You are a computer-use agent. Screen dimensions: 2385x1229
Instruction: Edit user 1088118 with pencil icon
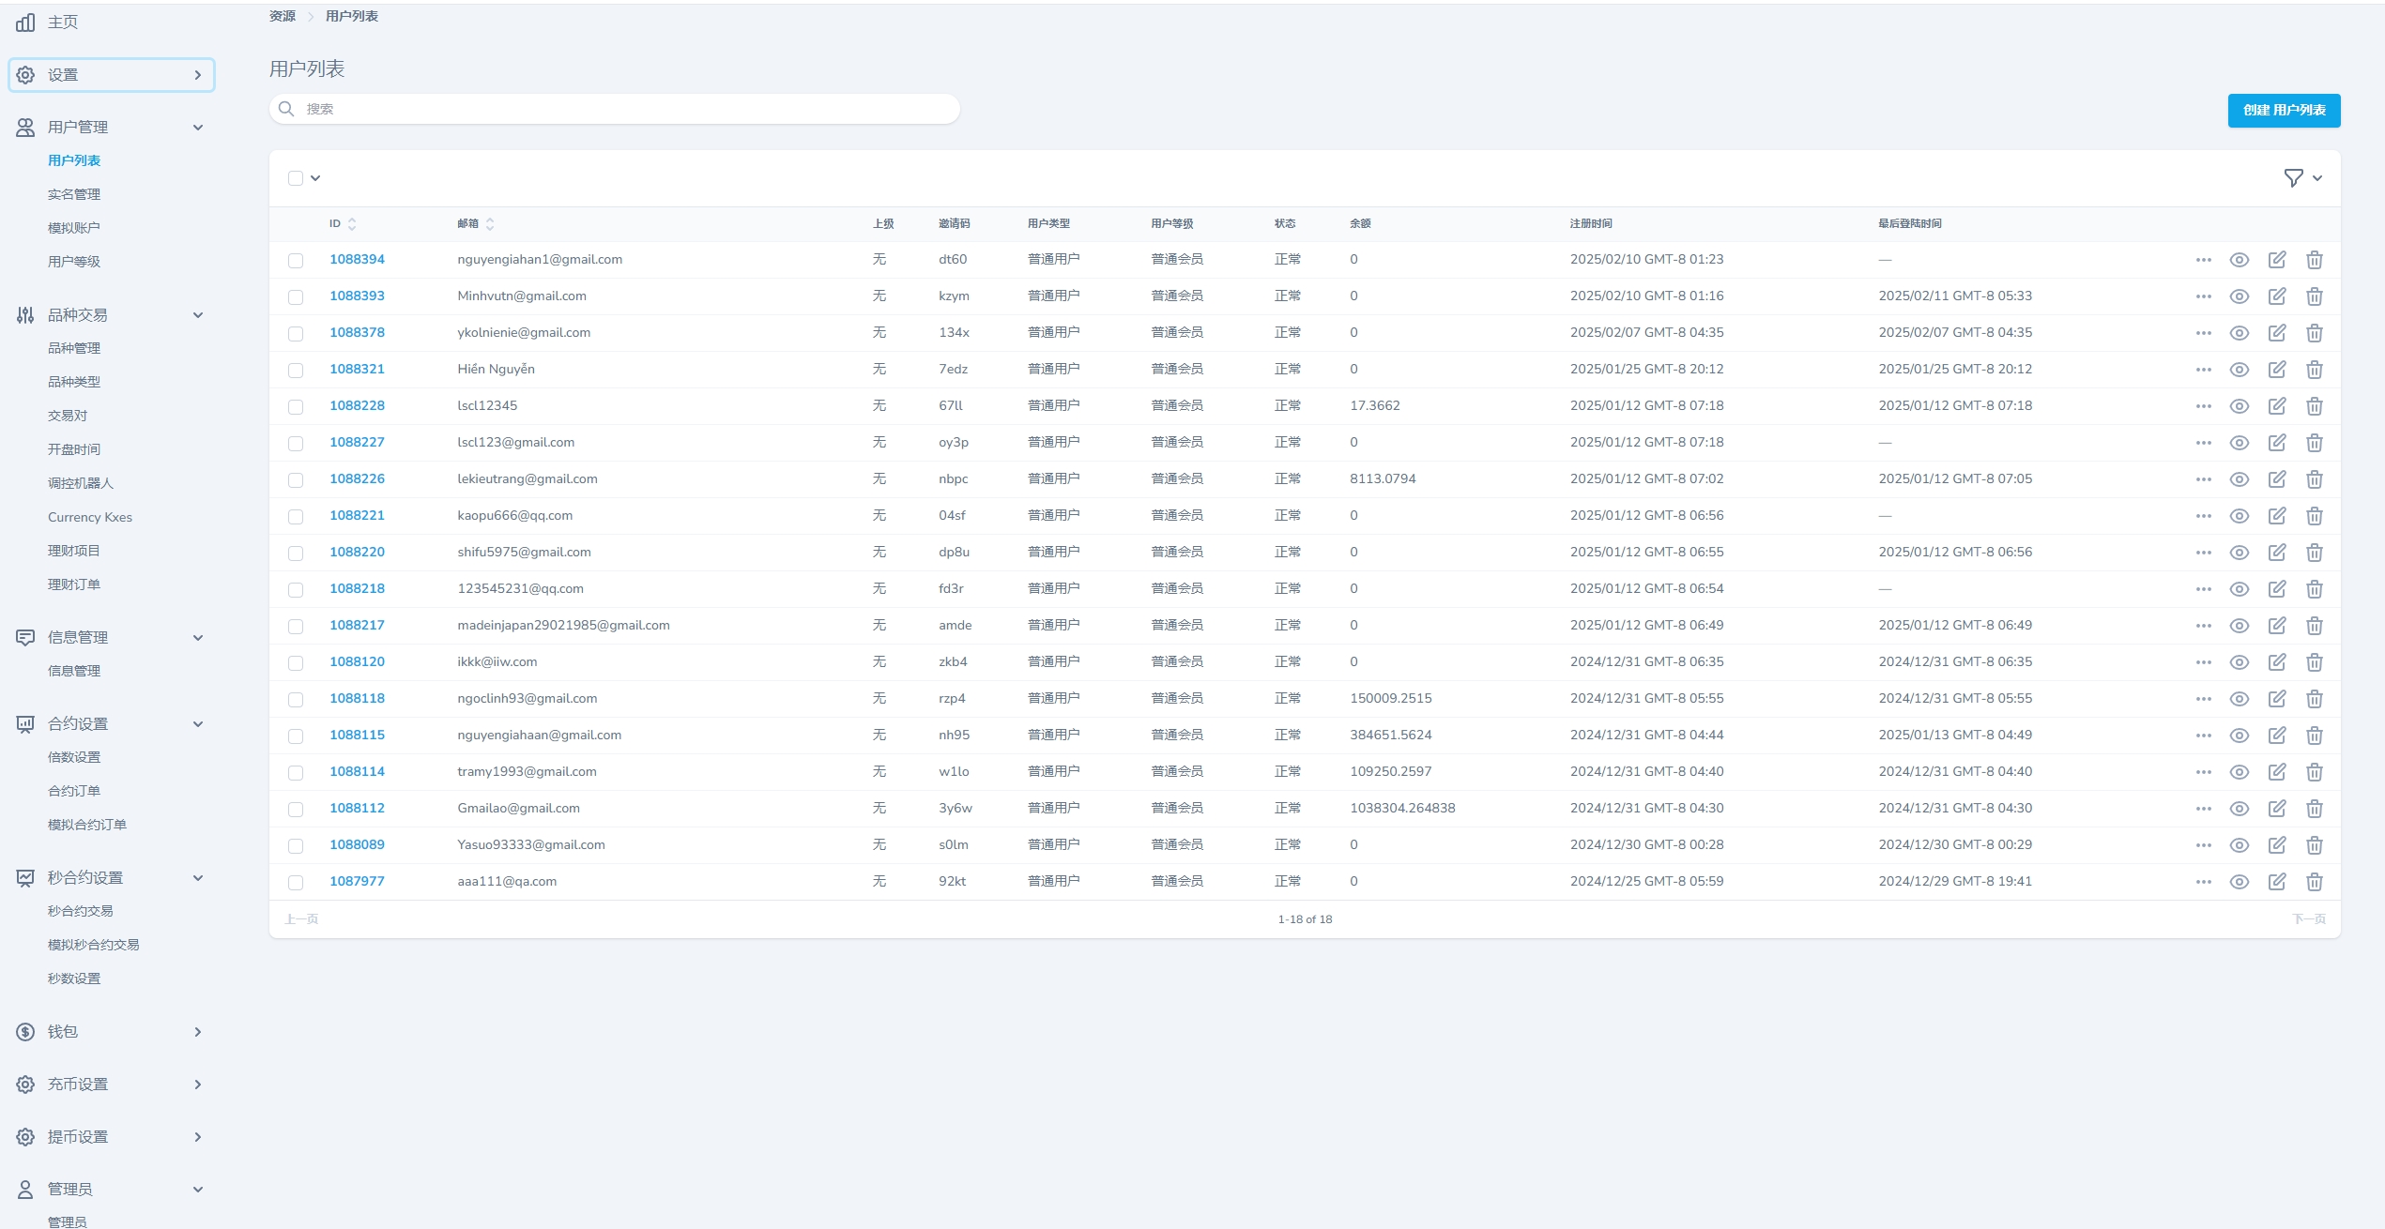[2276, 699]
